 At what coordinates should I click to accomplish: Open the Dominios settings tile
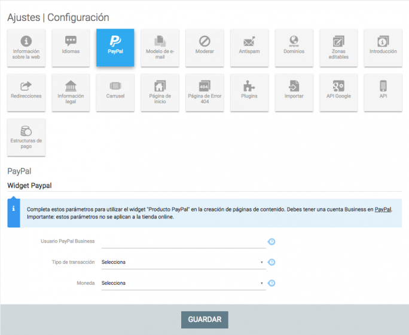pos(294,48)
